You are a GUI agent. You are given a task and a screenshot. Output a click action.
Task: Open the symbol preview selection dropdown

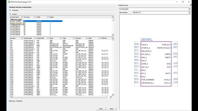(x=189, y=9)
